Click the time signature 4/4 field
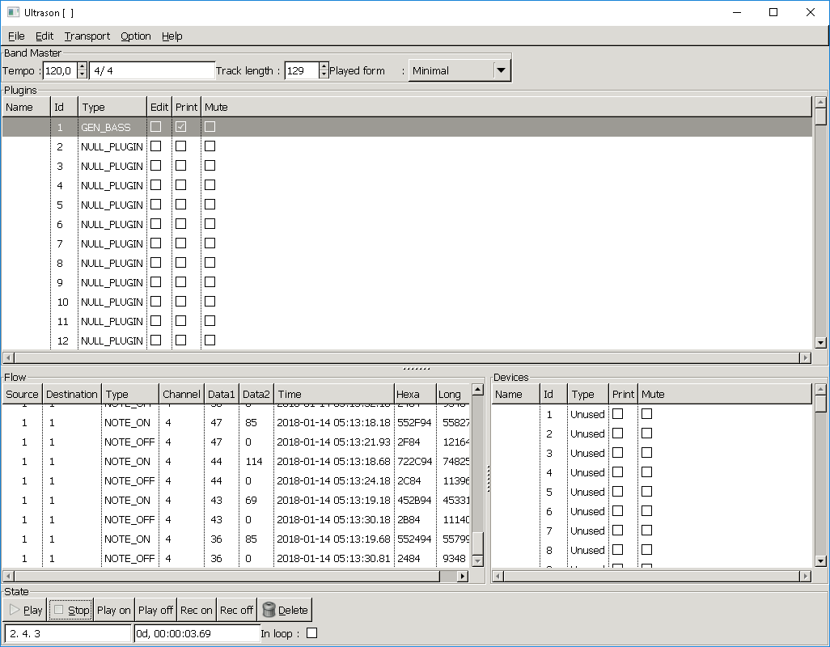This screenshot has width=830, height=647. click(152, 70)
